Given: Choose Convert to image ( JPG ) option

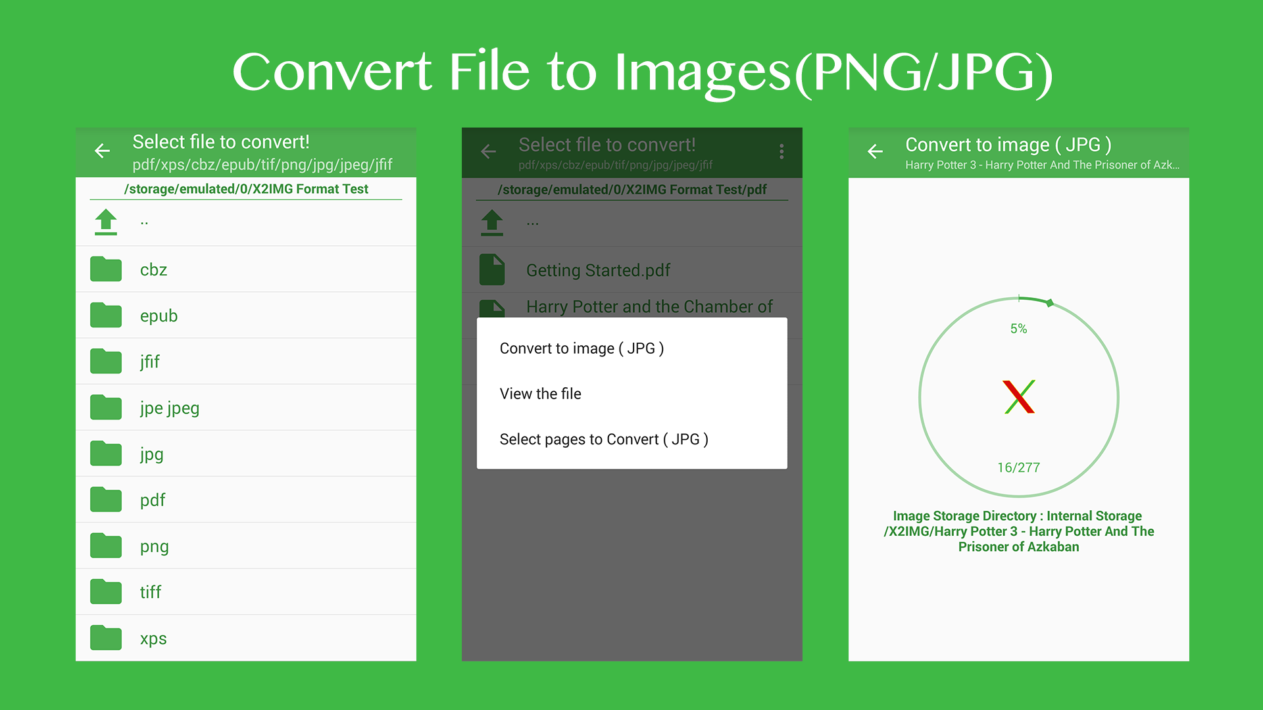Looking at the screenshot, I should (582, 348).
